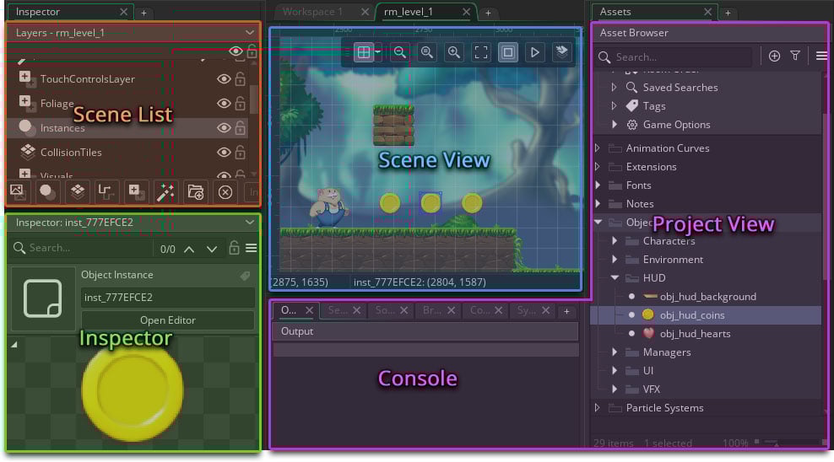
Task: Collapse the Layers - rm_level_1 section
Action: (x=250, y=32)
